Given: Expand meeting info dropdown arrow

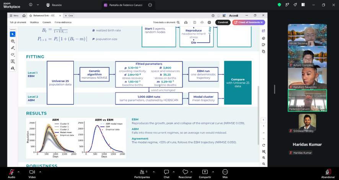Looking at the screenshot, I should pos(38,5).
